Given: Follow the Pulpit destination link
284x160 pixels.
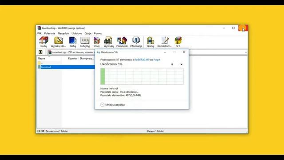Looking at the screenshot, I should tap(157, 60).
